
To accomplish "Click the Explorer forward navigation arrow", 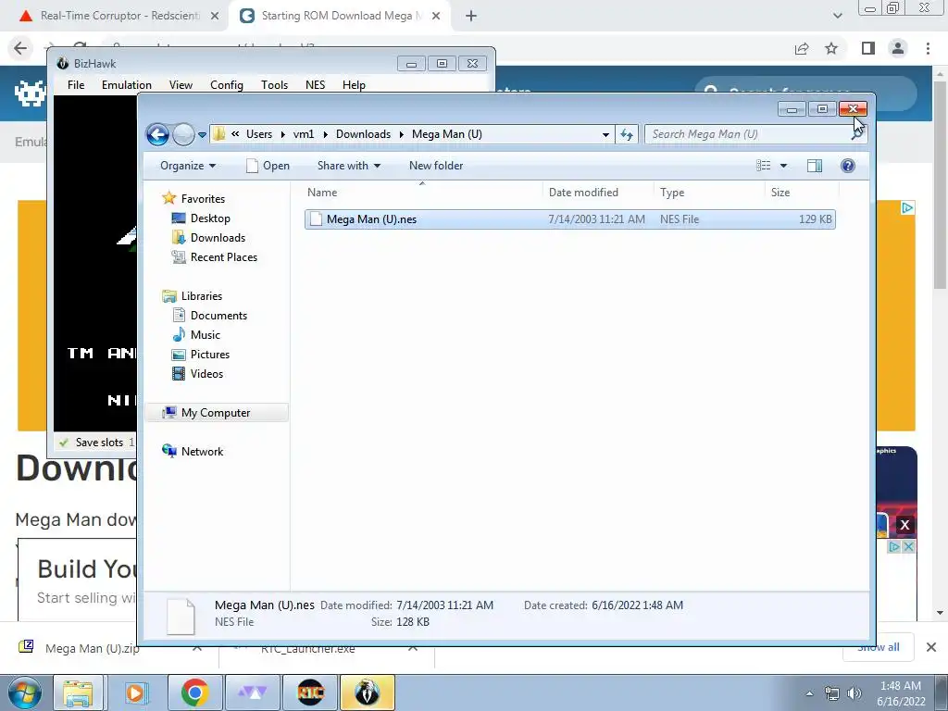I will 183,134.
